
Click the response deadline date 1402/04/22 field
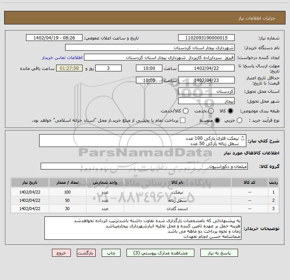pos(206,68)
